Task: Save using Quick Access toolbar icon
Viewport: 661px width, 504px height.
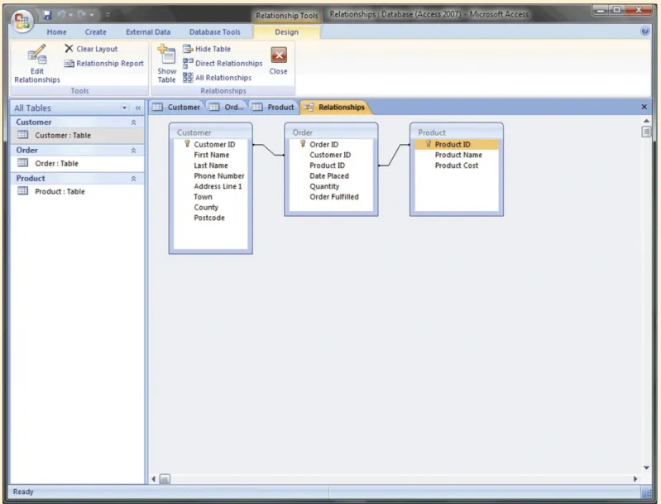Action: tap(47, 15)
